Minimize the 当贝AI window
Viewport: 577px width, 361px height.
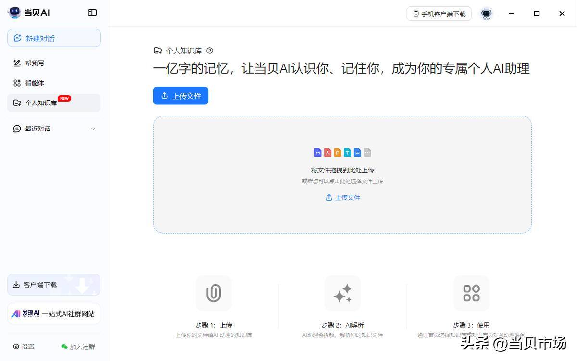(x=513, y=13)
